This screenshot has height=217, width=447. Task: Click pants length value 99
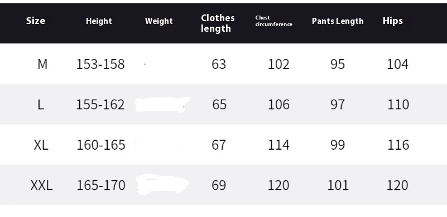pos(338,145)
